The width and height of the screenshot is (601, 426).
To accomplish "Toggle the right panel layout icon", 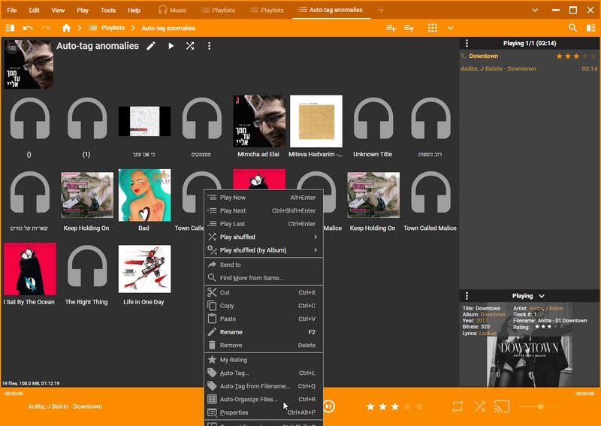I will [x=590, y=28].
